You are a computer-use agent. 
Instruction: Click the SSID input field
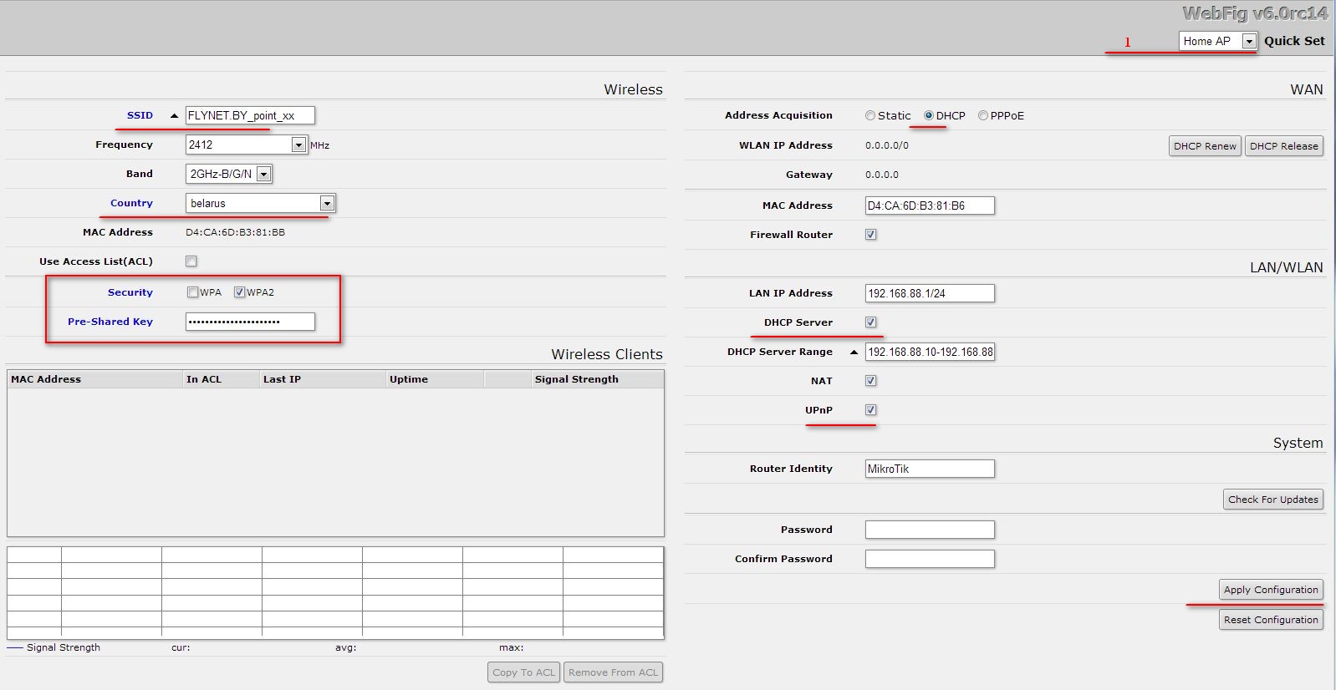250,115
